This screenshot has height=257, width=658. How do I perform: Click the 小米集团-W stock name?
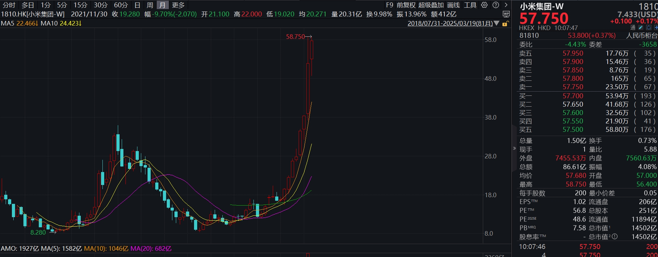click(x=542, y=6)
